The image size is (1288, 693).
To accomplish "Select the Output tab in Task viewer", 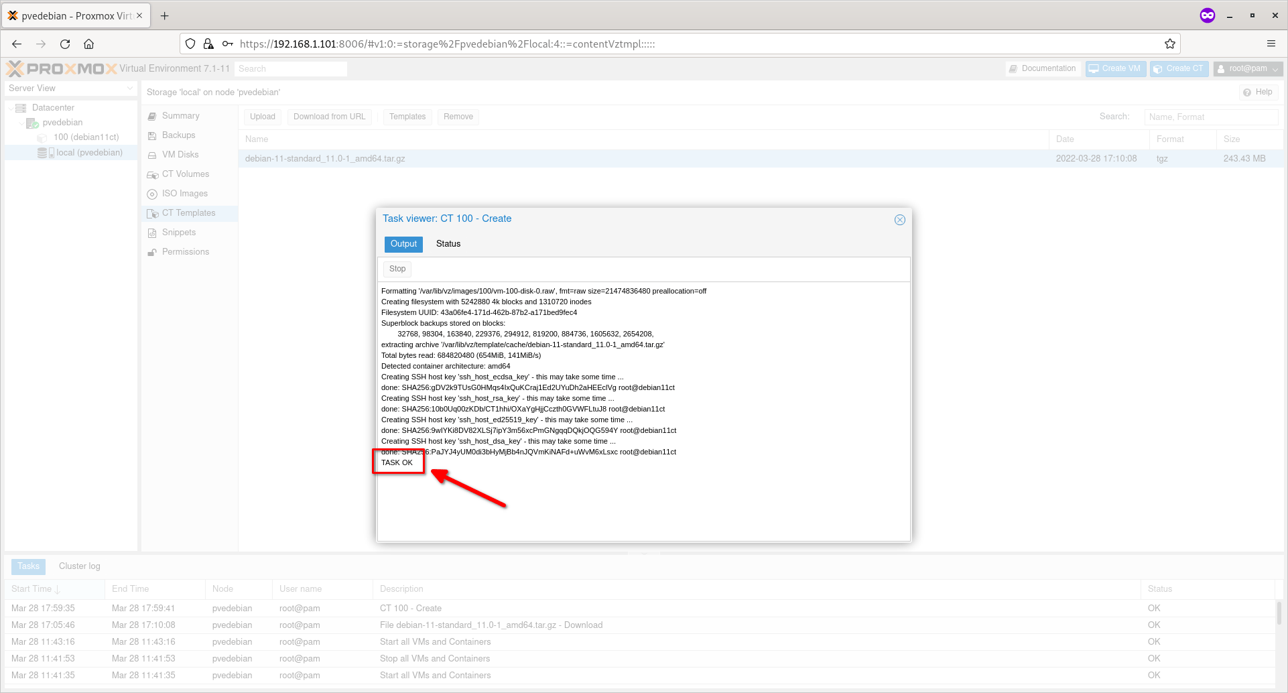I will tap(403, 244).
